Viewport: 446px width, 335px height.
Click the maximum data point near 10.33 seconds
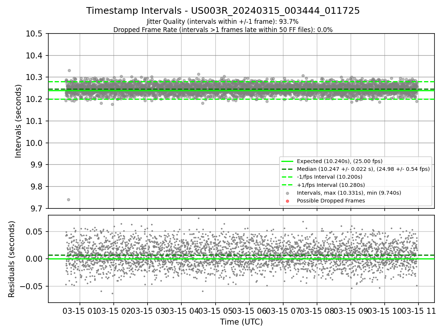point(69,70)
